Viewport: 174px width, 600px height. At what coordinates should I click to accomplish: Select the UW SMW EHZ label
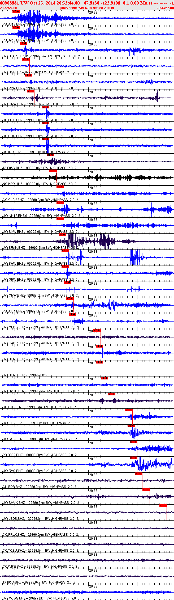point(40,232)
